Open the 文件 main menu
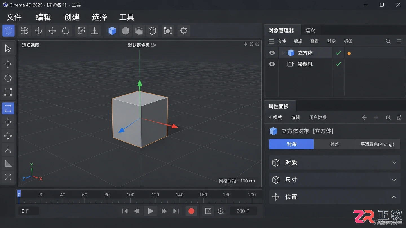The height and width of the screenshot is (228, 406). click(x=14, y=17)
